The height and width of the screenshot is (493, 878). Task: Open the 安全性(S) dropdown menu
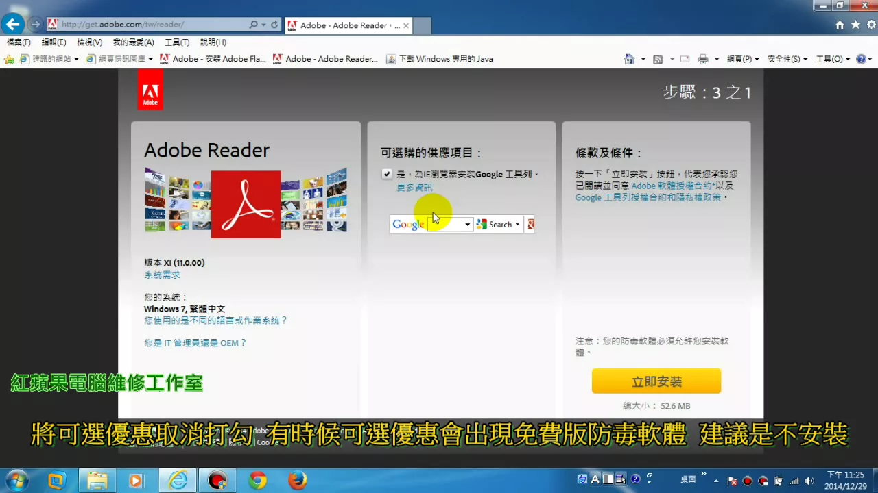click(x=787, y=59)
